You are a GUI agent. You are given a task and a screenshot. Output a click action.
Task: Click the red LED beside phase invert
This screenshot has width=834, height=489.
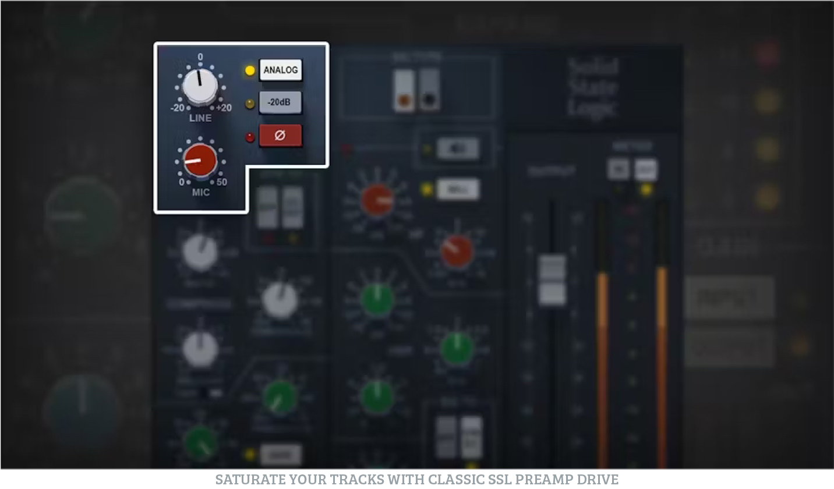tap(250, 137)
